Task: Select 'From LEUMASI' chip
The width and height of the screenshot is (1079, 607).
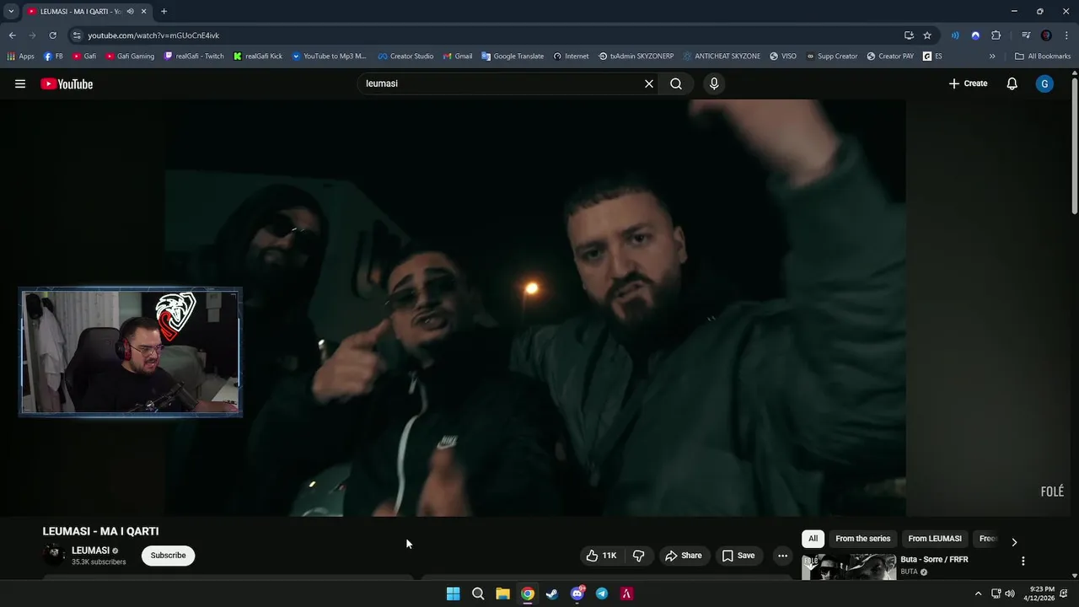Action: pos(935,539)
